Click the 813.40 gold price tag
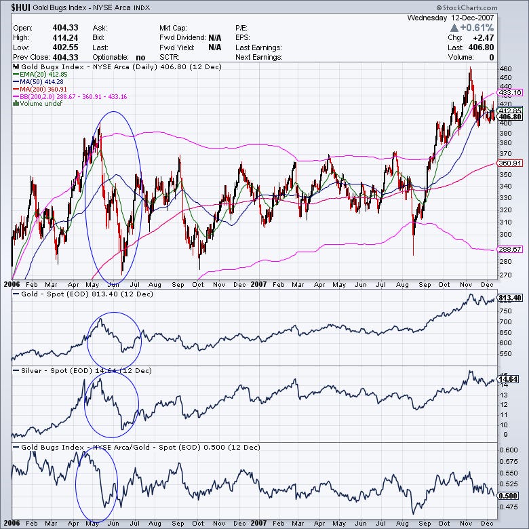The image size is (529, 529). pos(510,298)
